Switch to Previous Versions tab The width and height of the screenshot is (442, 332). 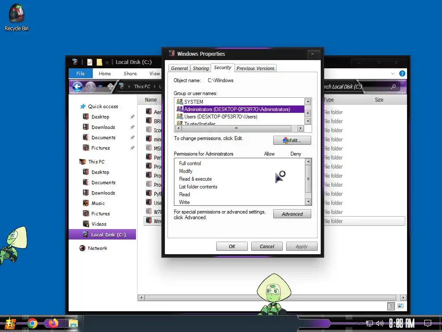tap(256, 68)
